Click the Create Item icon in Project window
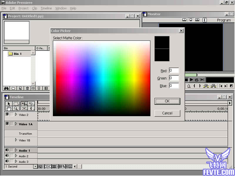Viewport: 235px width, 176px height. point(20,88)
